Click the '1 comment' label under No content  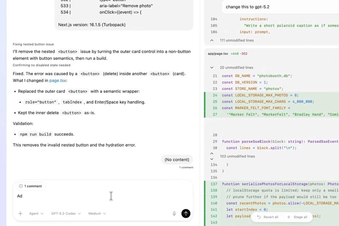click(x=186, y=167)
